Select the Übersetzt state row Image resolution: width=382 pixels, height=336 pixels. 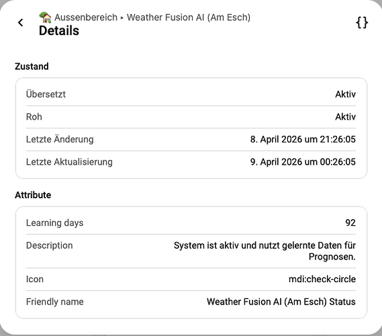[191, 94]
